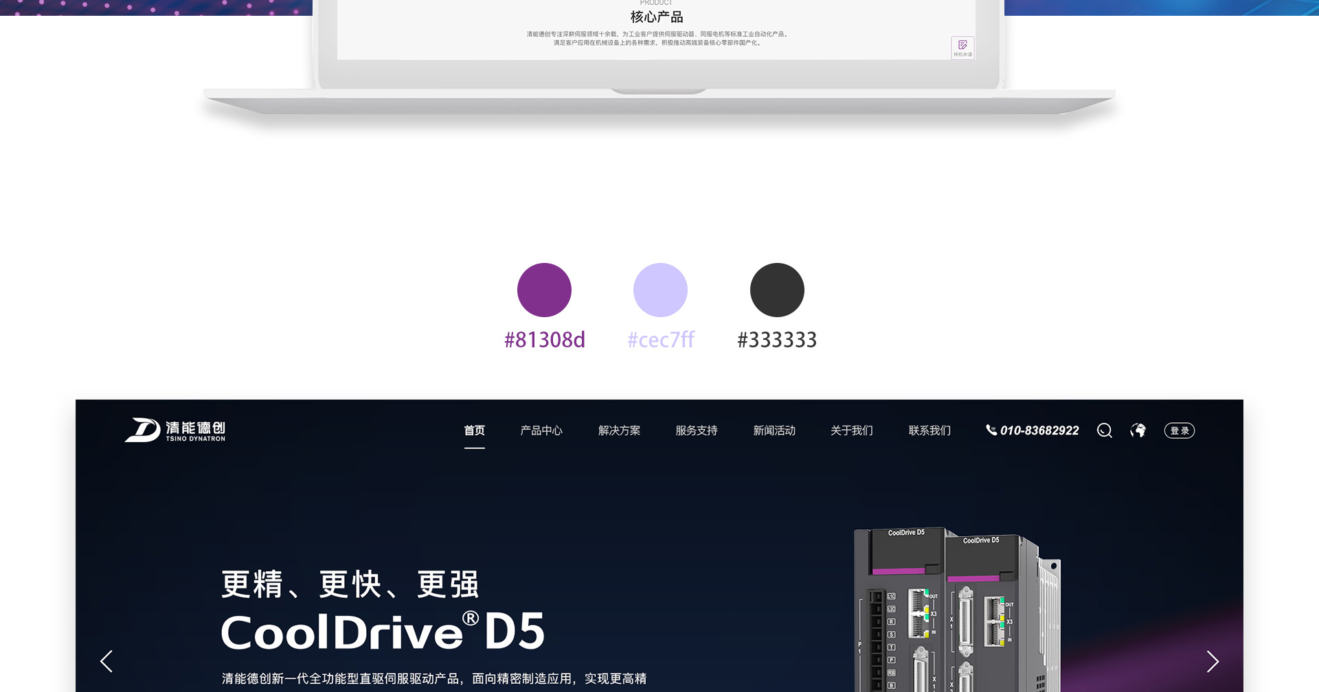Click the sample request icon on the laptop screen
Image resolution: width=1319 pixels, height=692 pixels.
click(x=962, y=47)
